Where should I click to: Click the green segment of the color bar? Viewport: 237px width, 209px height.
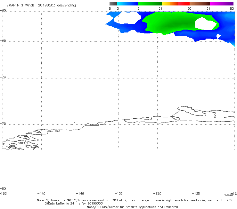tap(150, 4)
